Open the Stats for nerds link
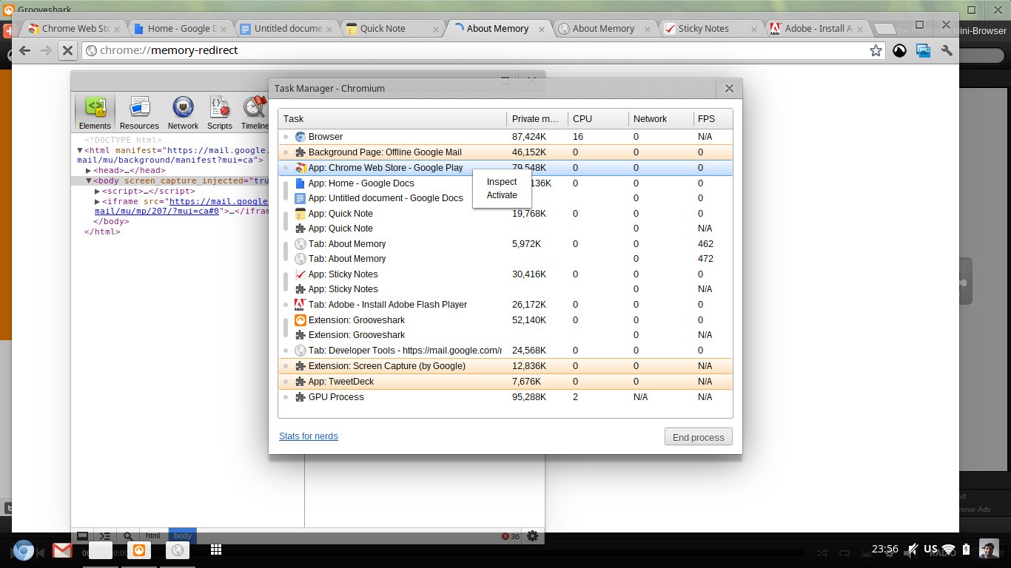The image size is (1011, 568). (x=309, y=436)
